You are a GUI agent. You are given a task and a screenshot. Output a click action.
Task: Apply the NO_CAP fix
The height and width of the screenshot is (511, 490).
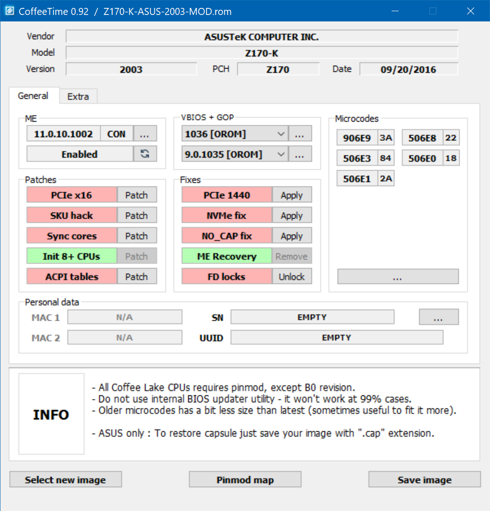pos(292,236)
